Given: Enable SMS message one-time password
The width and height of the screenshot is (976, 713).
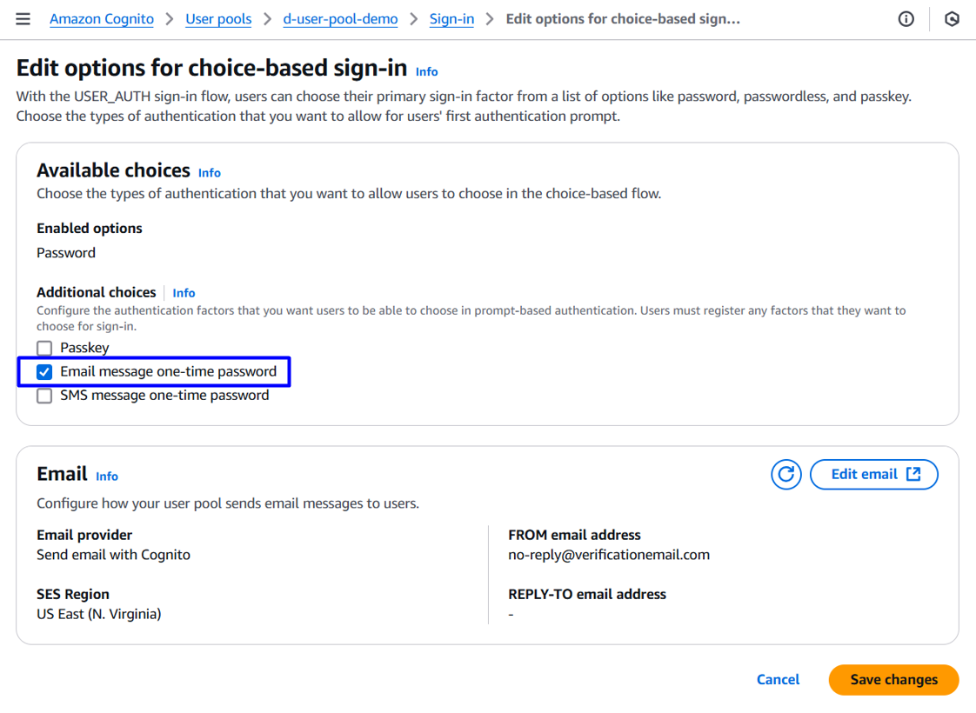Looking at the screenshot, I should click(x=44, y=396).
